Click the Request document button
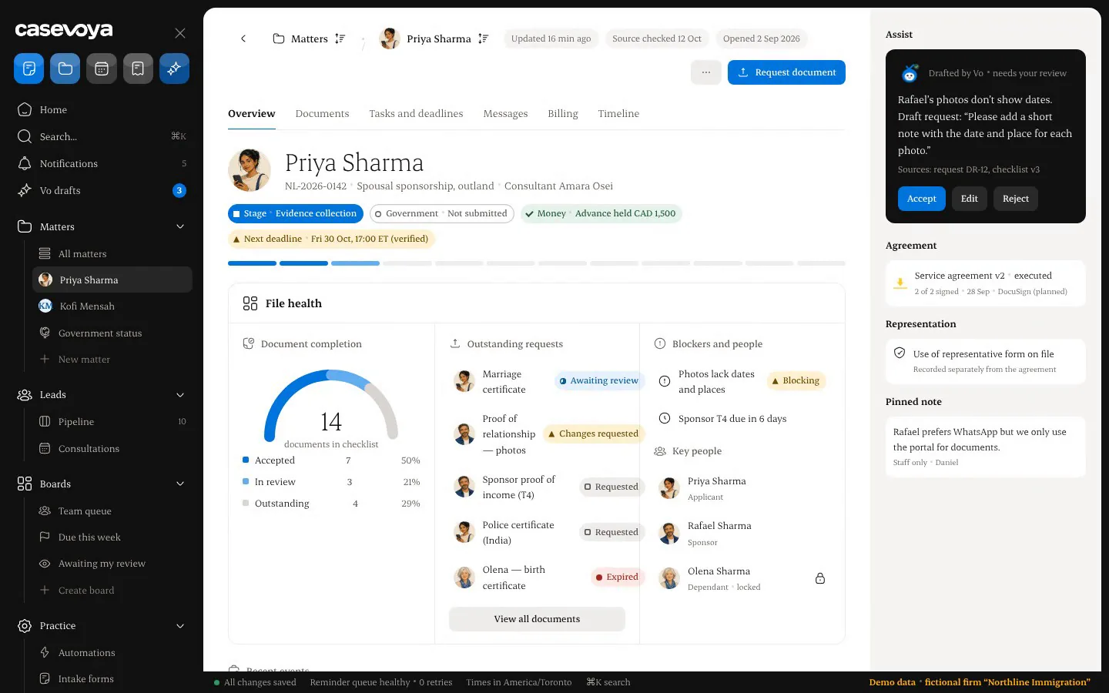Image resolution: width=1109 pixels, height=693 pixels. pyautogui.click(x=786, y=72)
